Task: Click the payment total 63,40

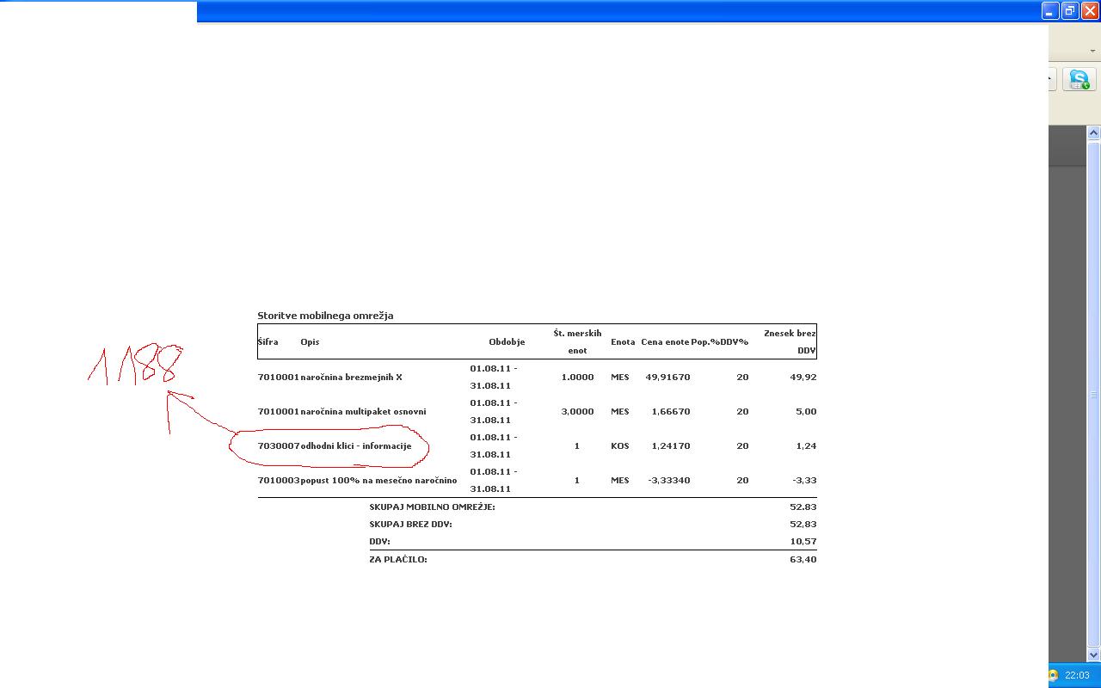Action: click(803, 559)
